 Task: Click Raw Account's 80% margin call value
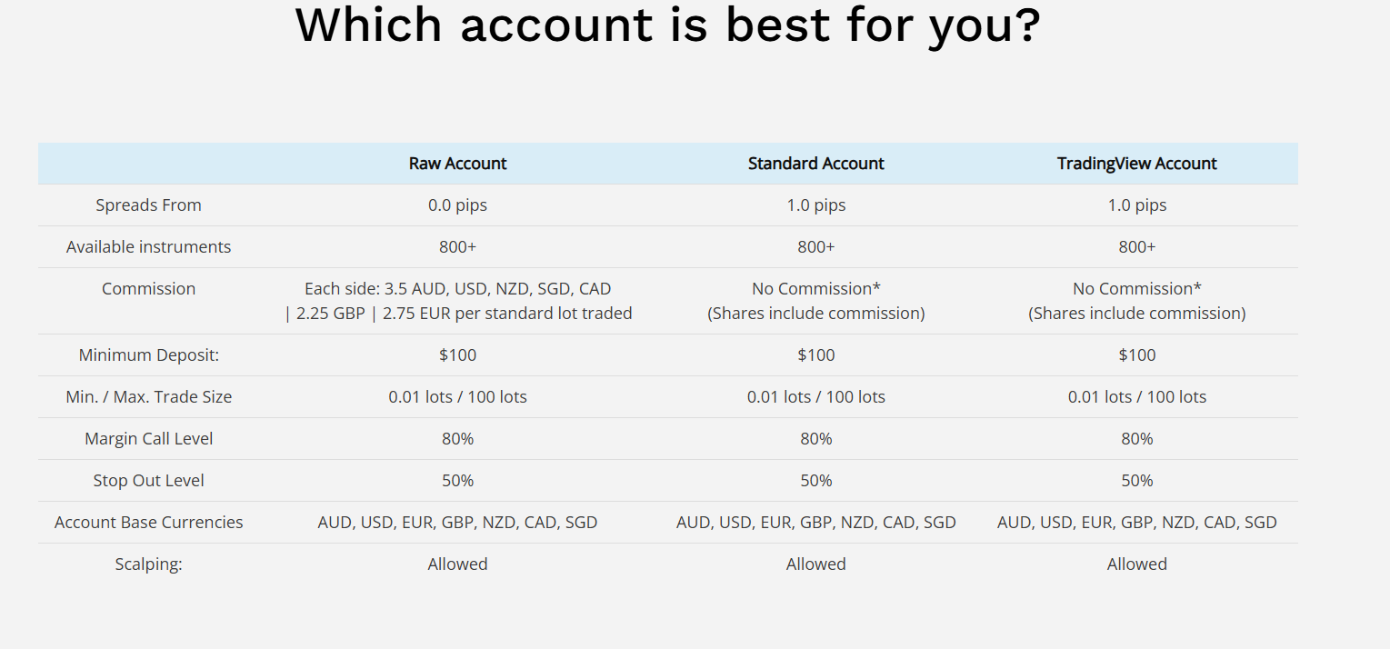pos(457,439)
